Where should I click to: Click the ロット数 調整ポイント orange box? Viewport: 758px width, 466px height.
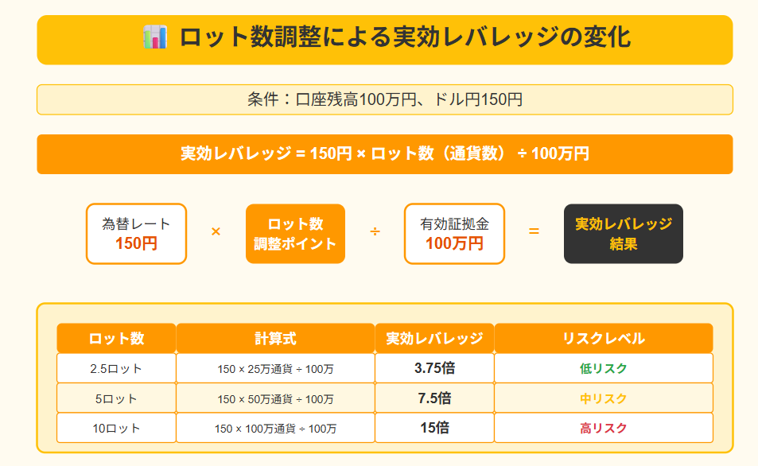click(x=295, y=234)
